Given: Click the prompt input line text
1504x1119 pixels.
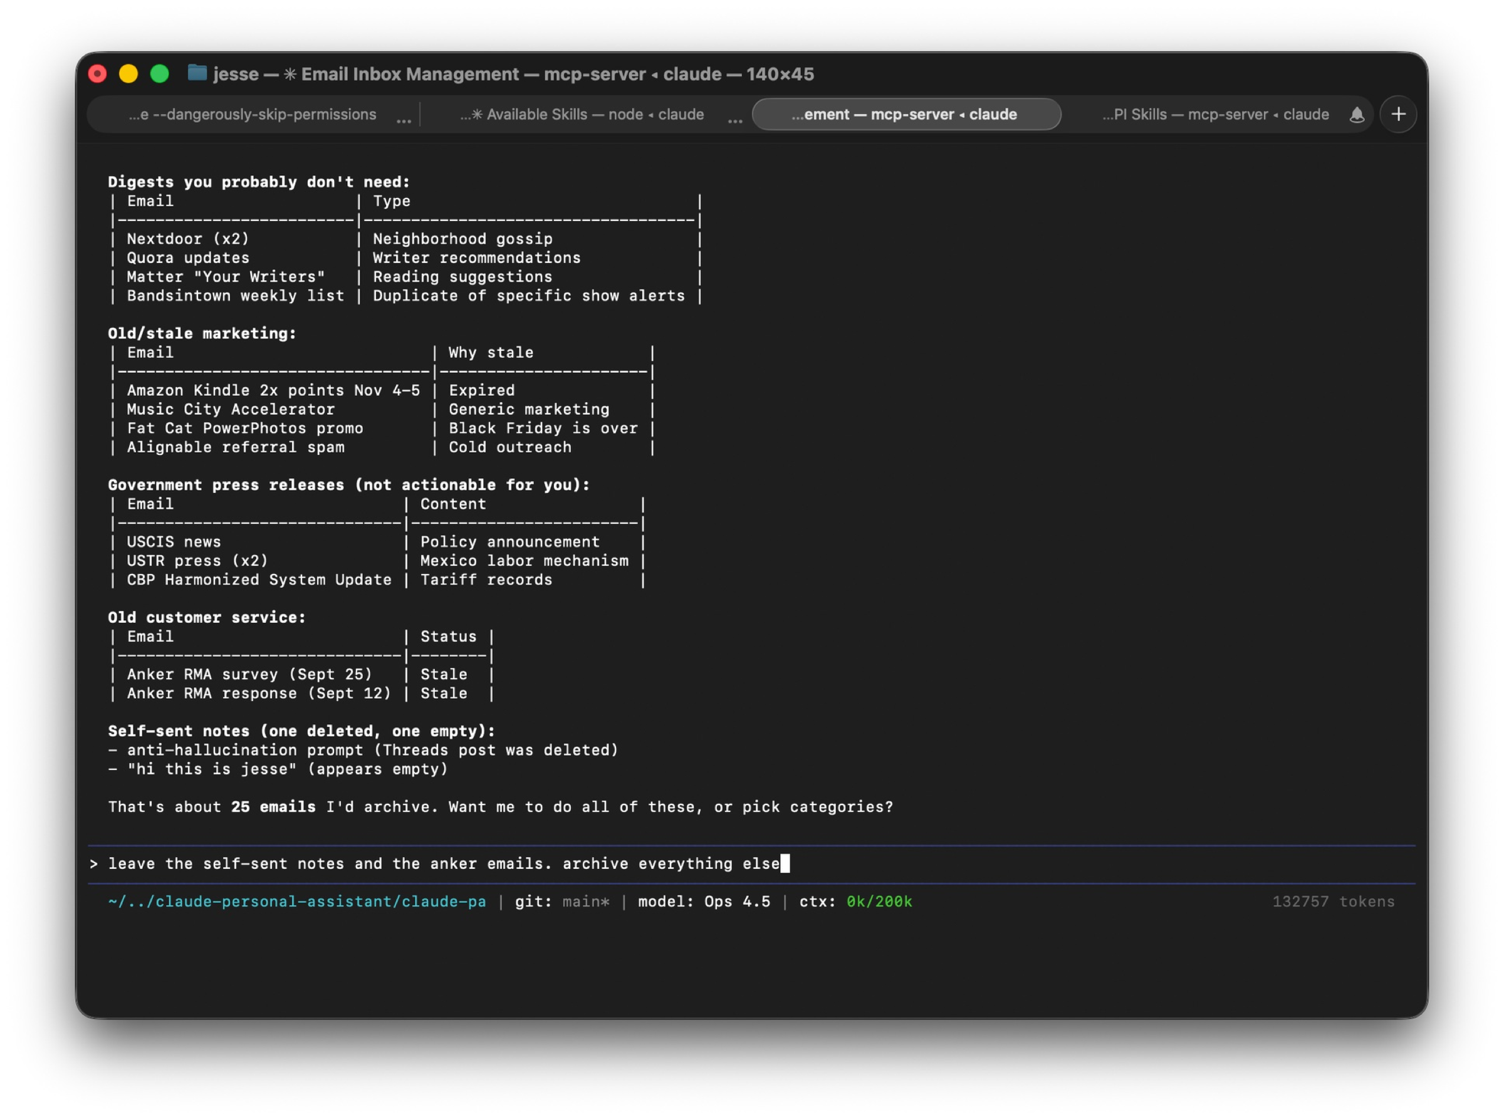Looking at the screenshot, I should point(444,863).
